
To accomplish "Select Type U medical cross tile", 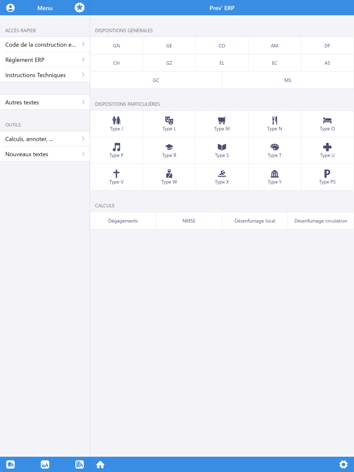I will (x=327, y=150).
